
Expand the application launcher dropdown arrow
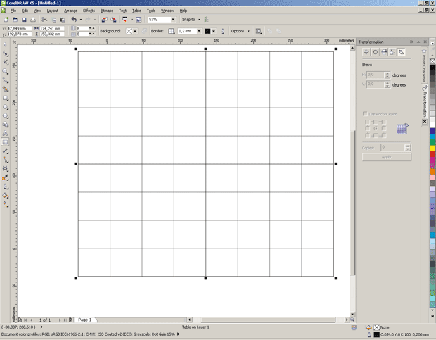coord(132,20)
